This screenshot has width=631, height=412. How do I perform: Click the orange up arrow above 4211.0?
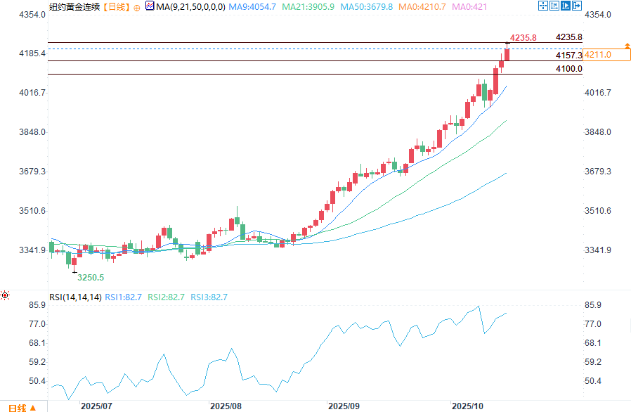click(x=627, y=46)
